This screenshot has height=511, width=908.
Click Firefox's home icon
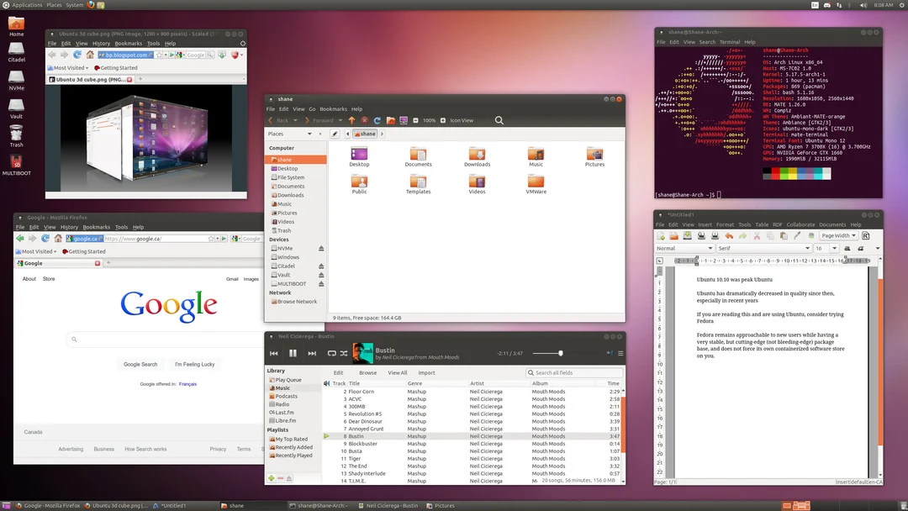click(57, 240)
